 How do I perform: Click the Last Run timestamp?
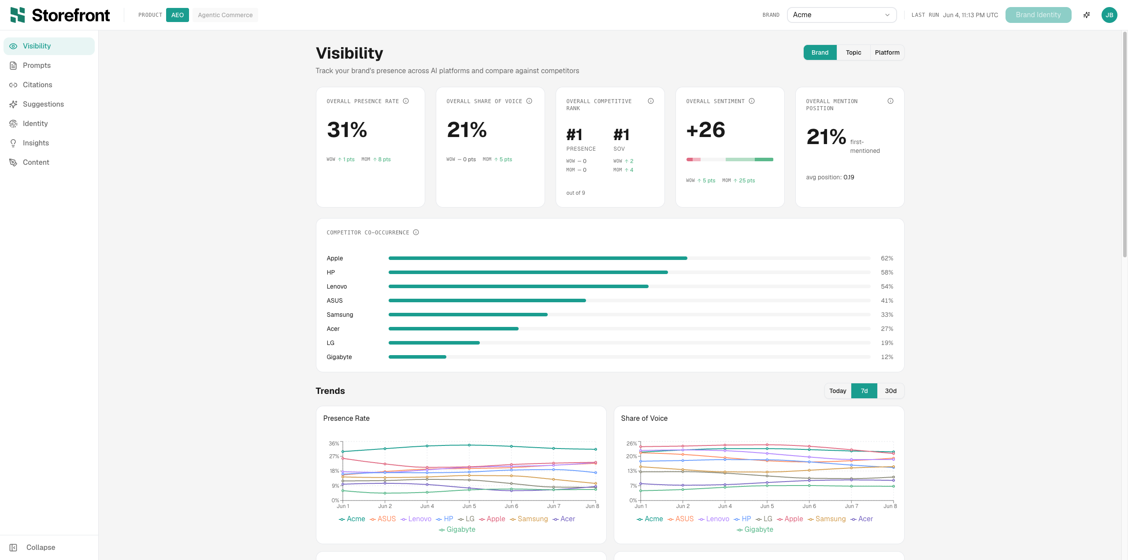point(970,15)
